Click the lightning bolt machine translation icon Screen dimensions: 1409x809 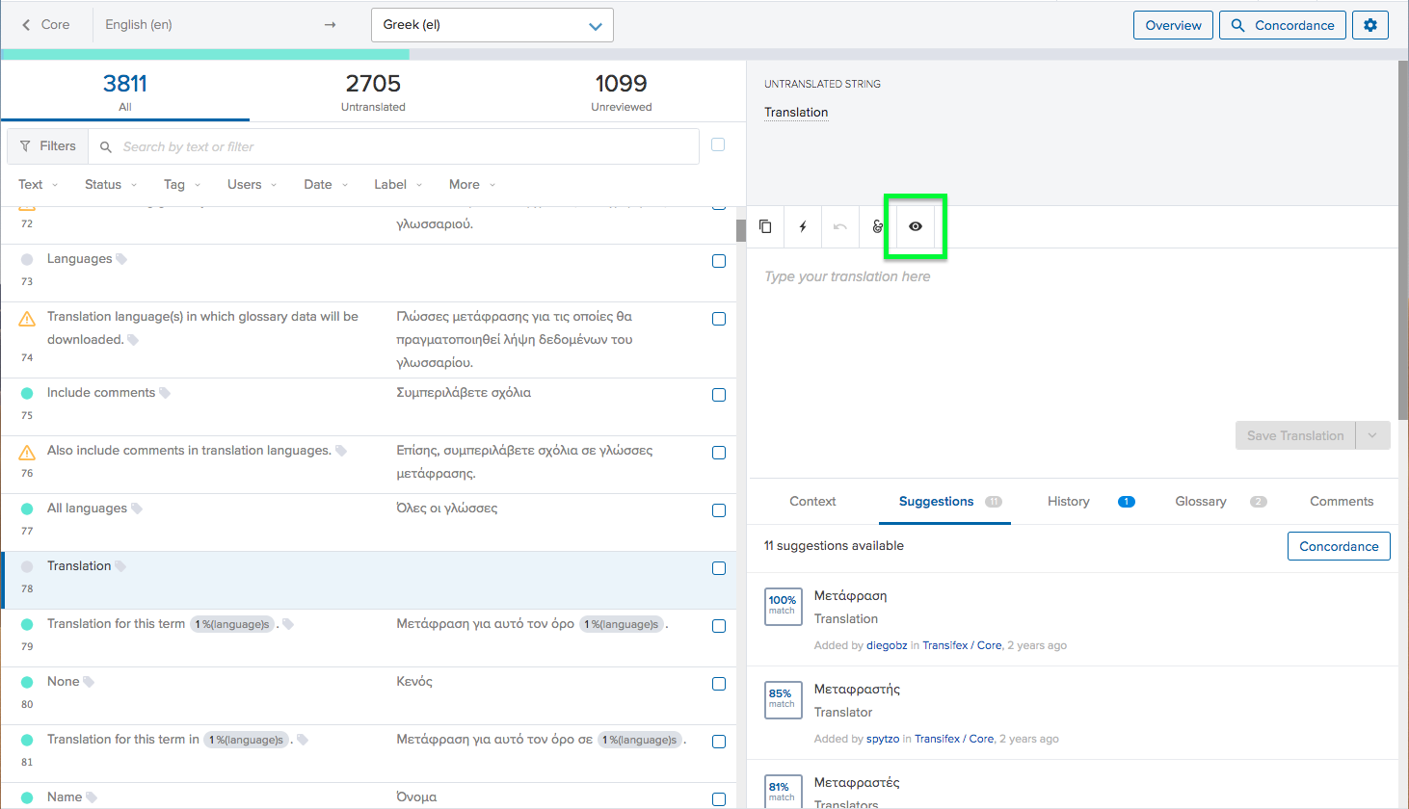coord(803,226)
